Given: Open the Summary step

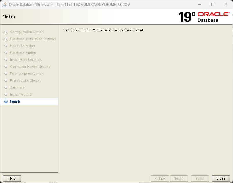Looking at the screenshot, I should click(x=17, y=88).
